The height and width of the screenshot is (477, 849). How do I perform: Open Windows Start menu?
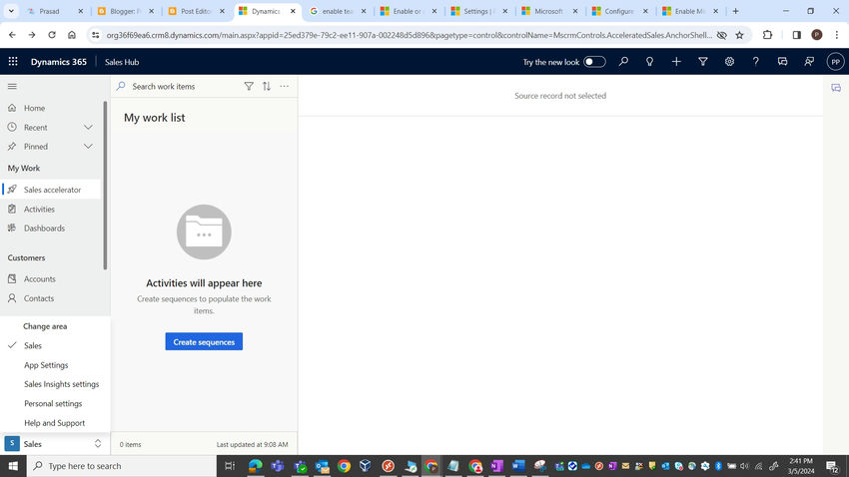pos(13,466)
